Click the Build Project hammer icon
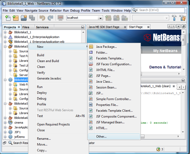Viewport: 190px width, 154px height. click(x=174, y=18)
